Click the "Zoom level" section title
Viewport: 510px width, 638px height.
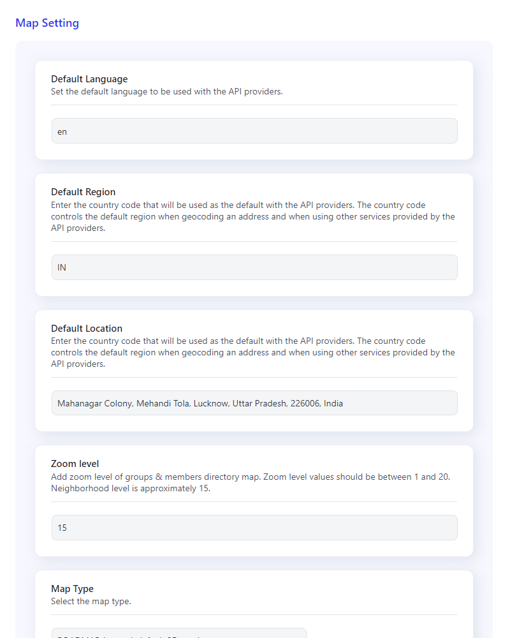tap(75, 464)
